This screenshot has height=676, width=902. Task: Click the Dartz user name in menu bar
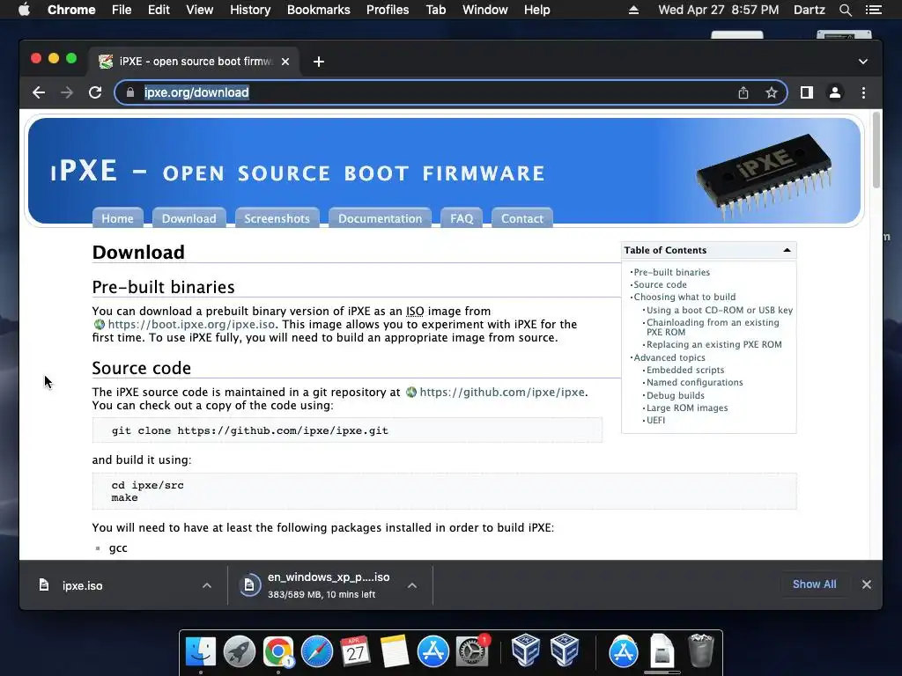coord(809,10)
